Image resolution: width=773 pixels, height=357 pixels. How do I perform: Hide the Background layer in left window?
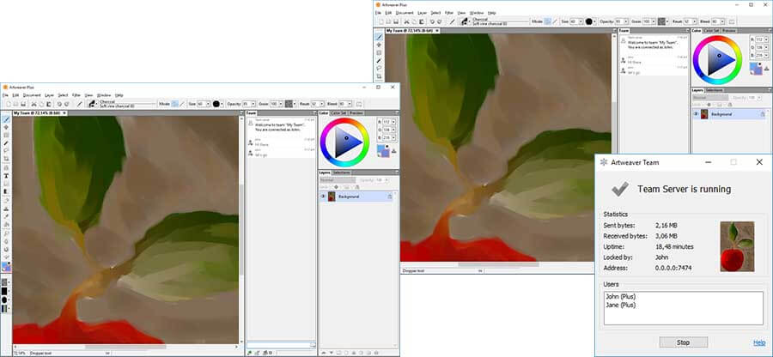323,197
